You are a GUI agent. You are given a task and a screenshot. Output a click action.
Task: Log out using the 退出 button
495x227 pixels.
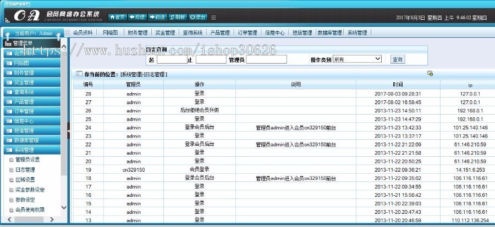(x=198, y=17)
